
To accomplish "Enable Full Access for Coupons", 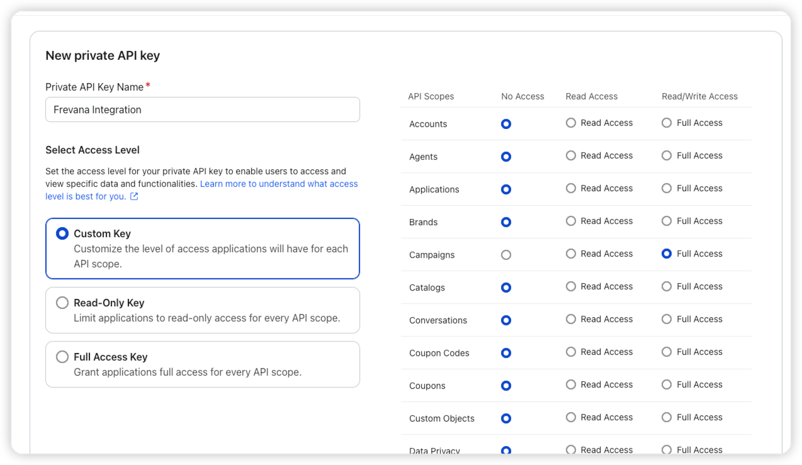I will click(667, 385).
